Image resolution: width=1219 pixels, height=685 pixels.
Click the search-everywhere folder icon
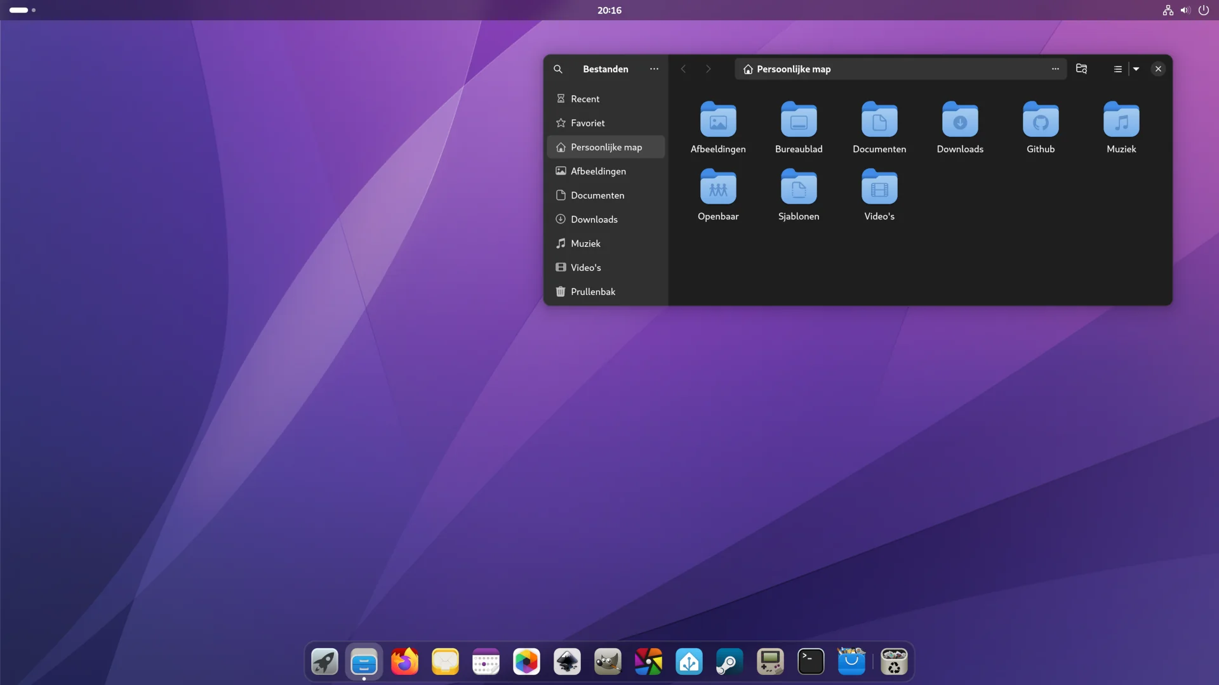pyautogui.click(x=1082, y=69)
